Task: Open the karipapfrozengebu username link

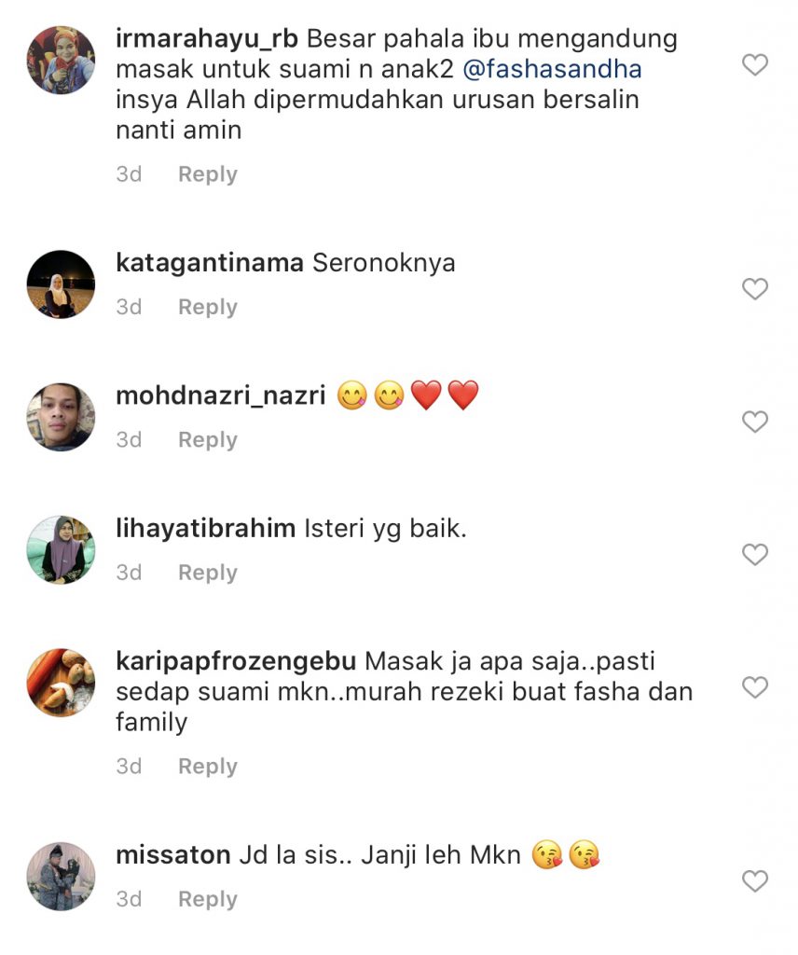Action: pos(236,661)
